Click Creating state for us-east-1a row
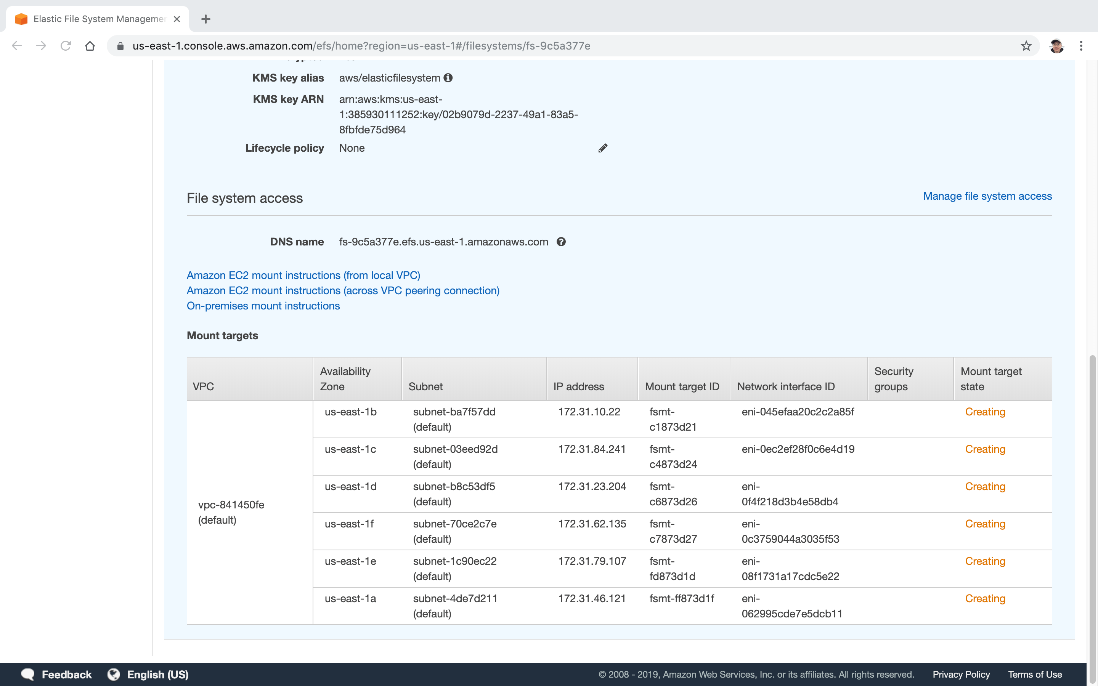Viewport: 1098px width, 686px height. pos(985,598)
